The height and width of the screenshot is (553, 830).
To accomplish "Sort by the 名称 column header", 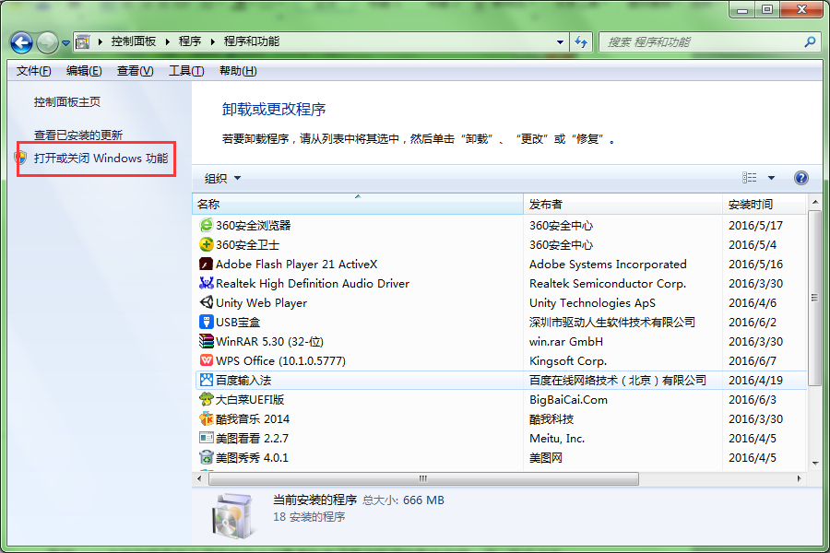I will pyautogui.click(x=357, y=205).
